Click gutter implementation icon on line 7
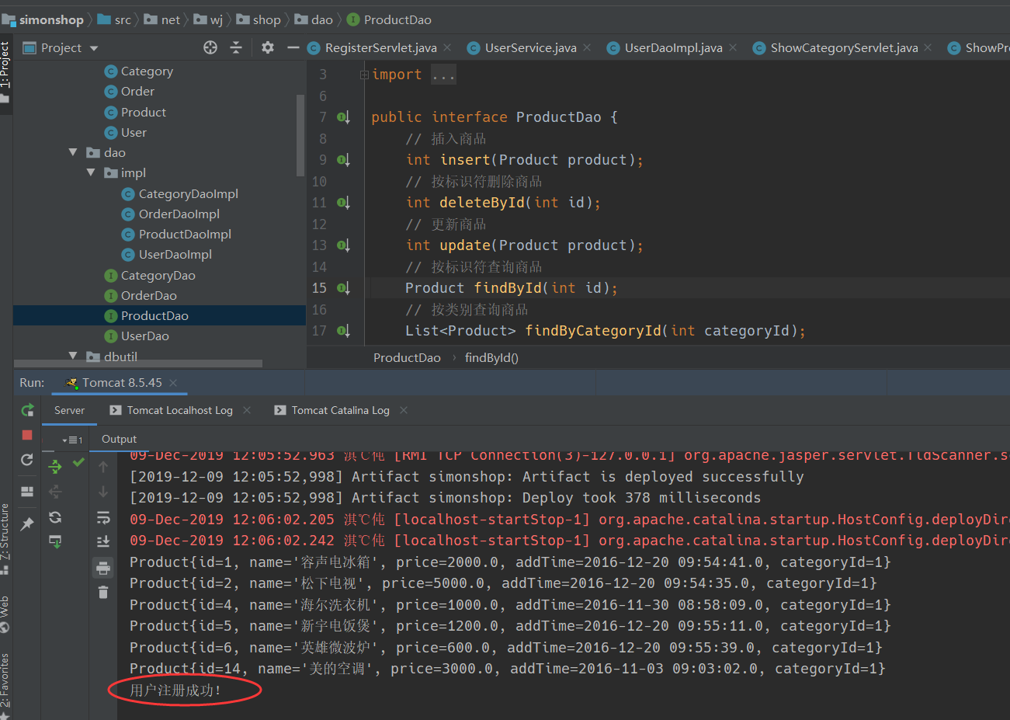1010x720 pixels. (x=343, y=117)
